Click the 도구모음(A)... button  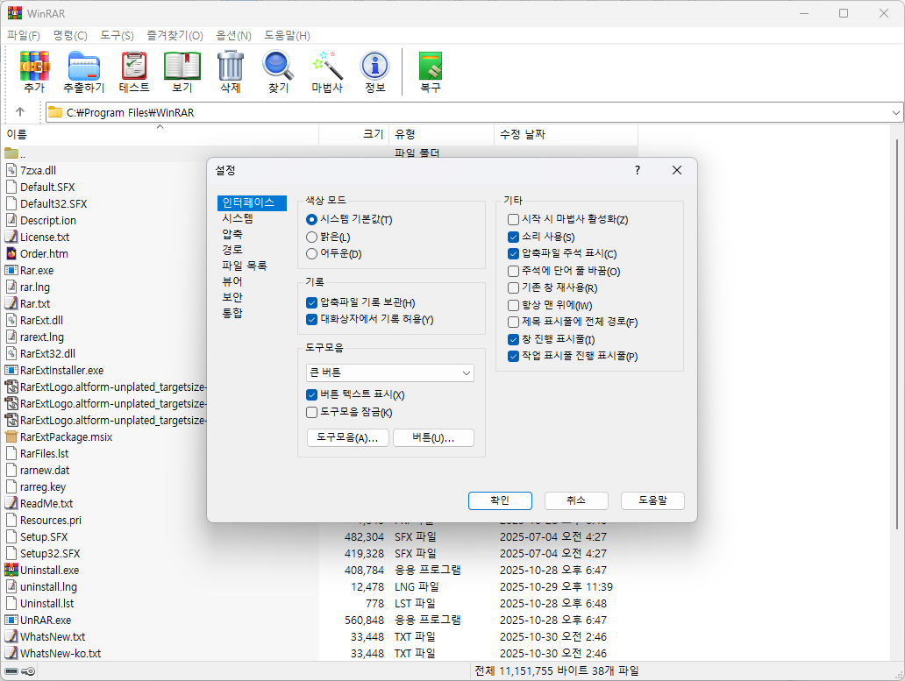348,437
